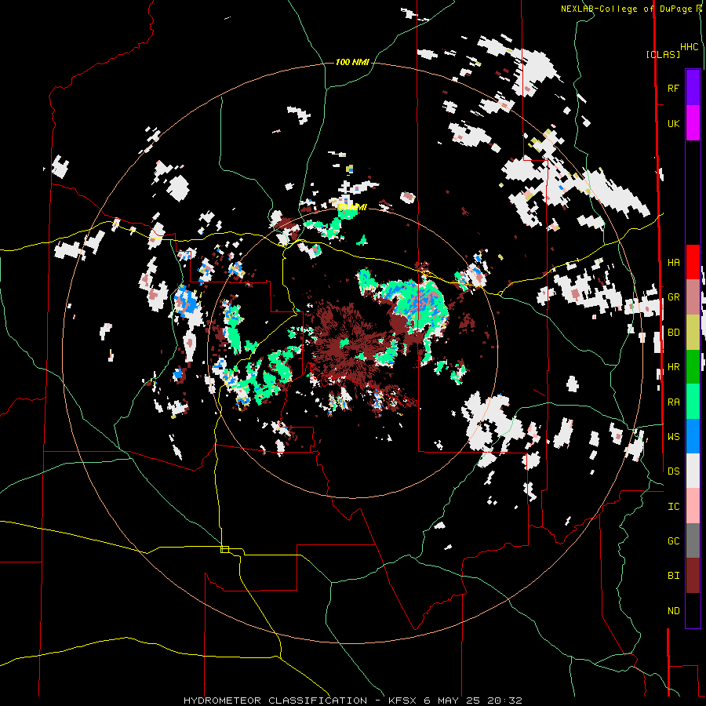Click the 'RF' legend label text
This screenshot has width=706, height=706.
click(673, 88)
